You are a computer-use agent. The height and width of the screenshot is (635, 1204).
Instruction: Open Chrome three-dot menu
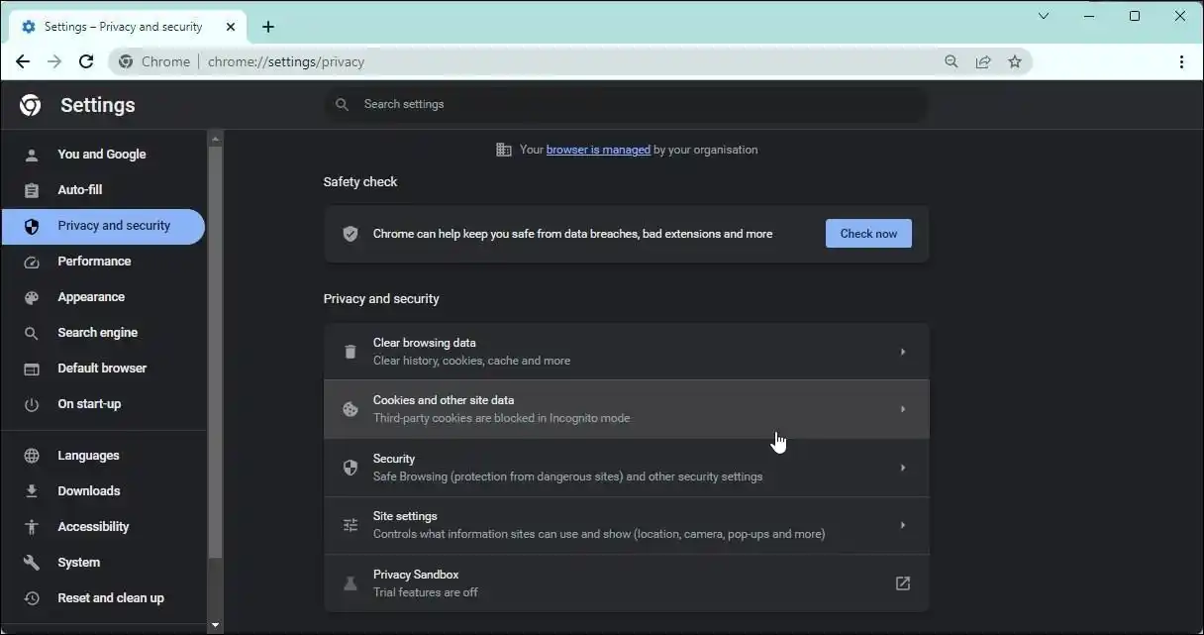(1181, 61)
